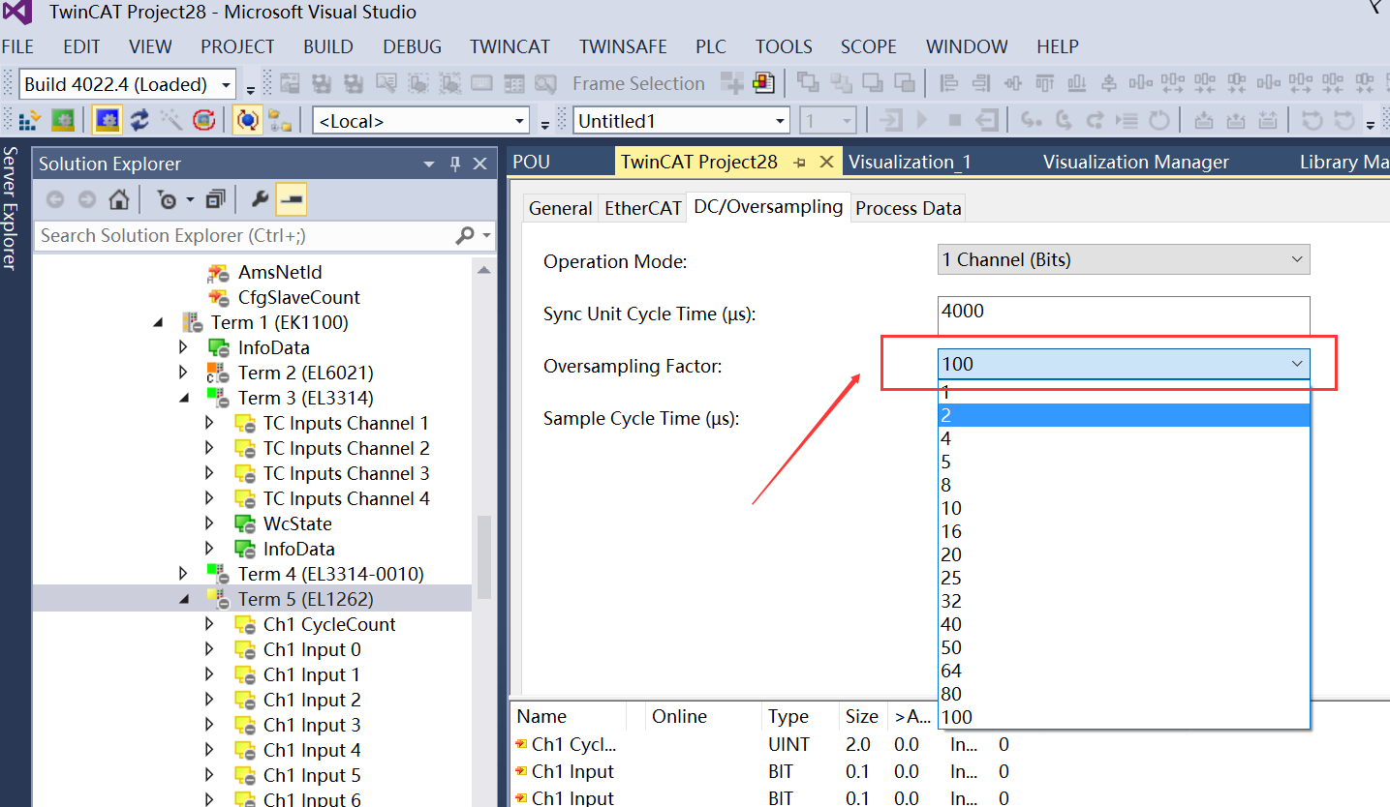The width and height of the screenshot is (1390, 807).
Task: Select oversampling factor 25 in list
Action: (x=1124, y=578)
